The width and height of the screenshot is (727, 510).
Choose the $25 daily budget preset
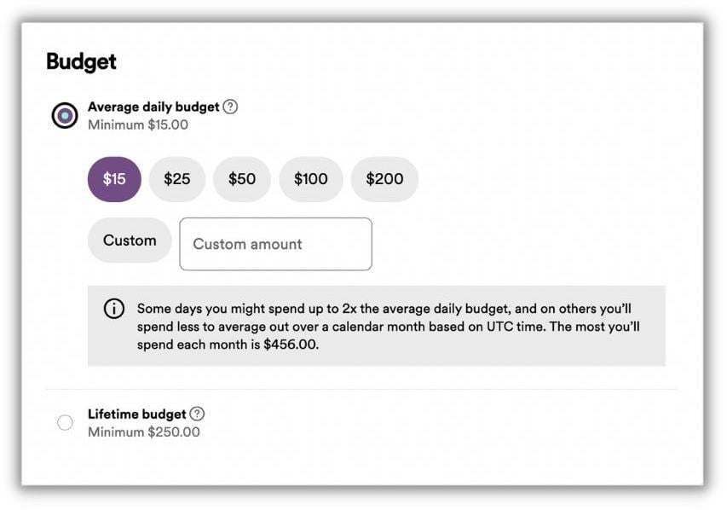[x=177, y=179]
